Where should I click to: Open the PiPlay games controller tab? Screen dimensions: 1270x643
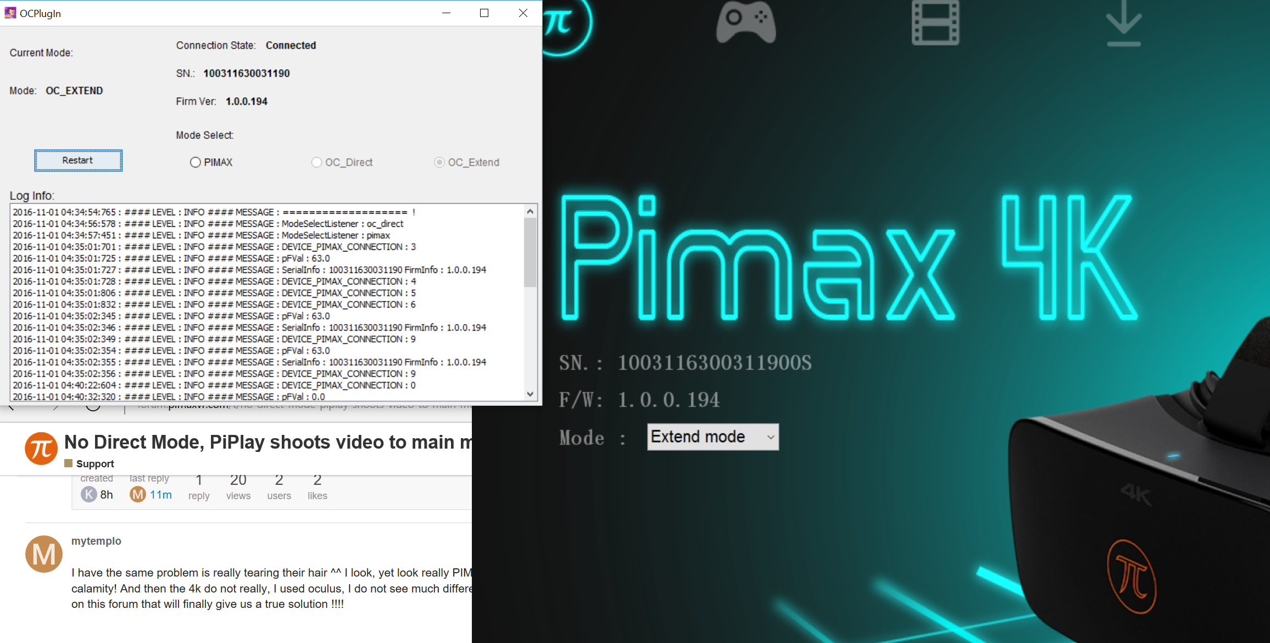tap(746, 22)
